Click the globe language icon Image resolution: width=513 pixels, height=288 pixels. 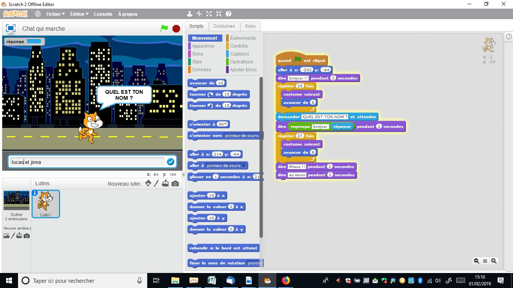tap(38, 14)
